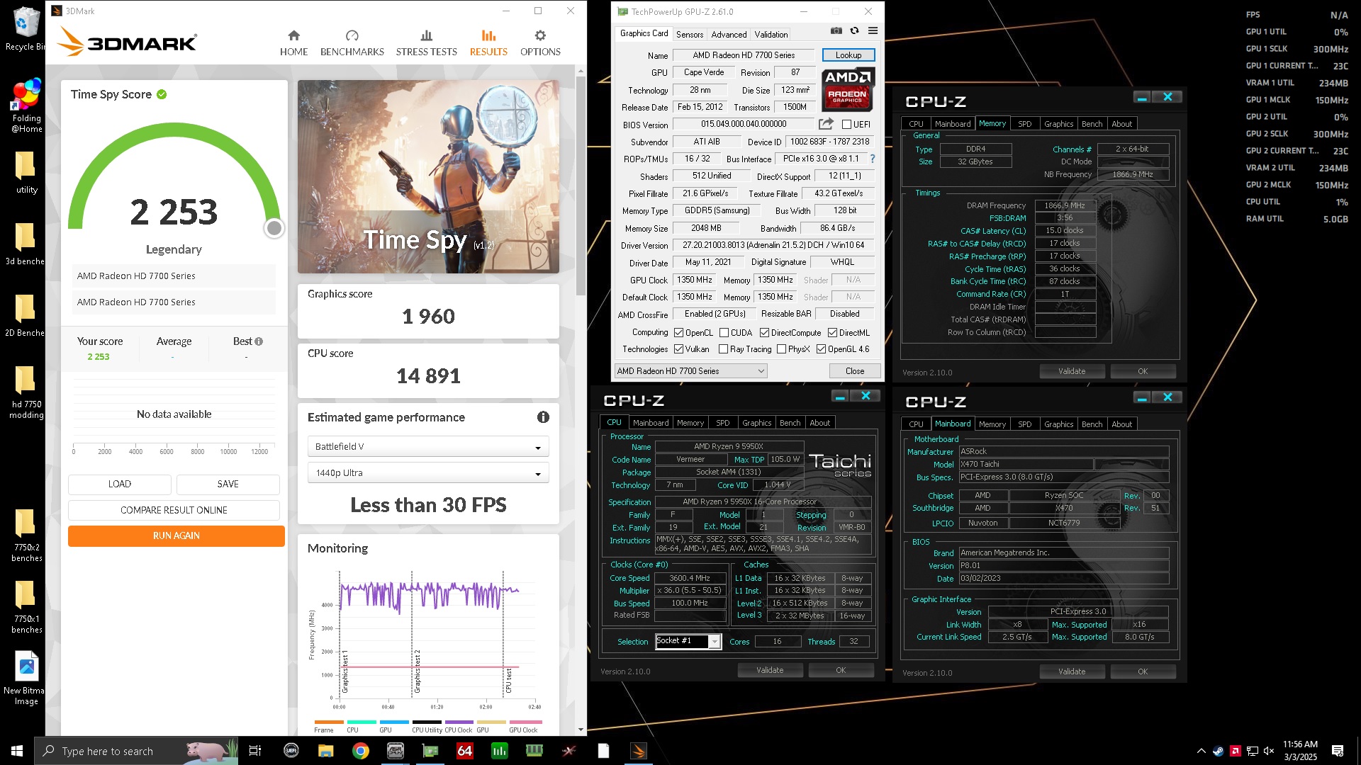
Task: Select the utility folder on desktop
Action: [26, 172]
